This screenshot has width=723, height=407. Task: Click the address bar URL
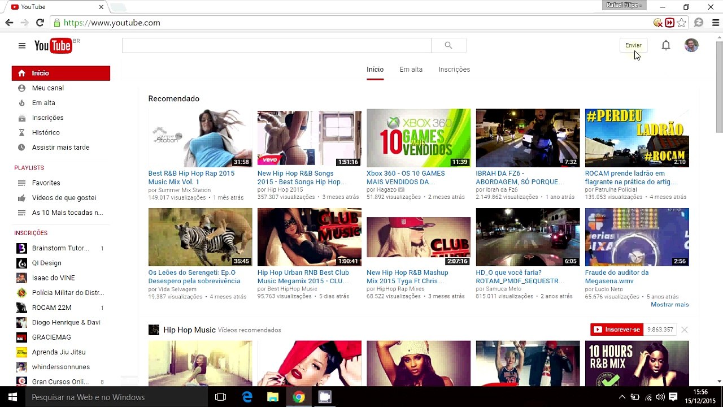coord(112,23)
